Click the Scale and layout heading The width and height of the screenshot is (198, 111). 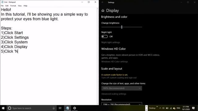[x=112, y=69]
